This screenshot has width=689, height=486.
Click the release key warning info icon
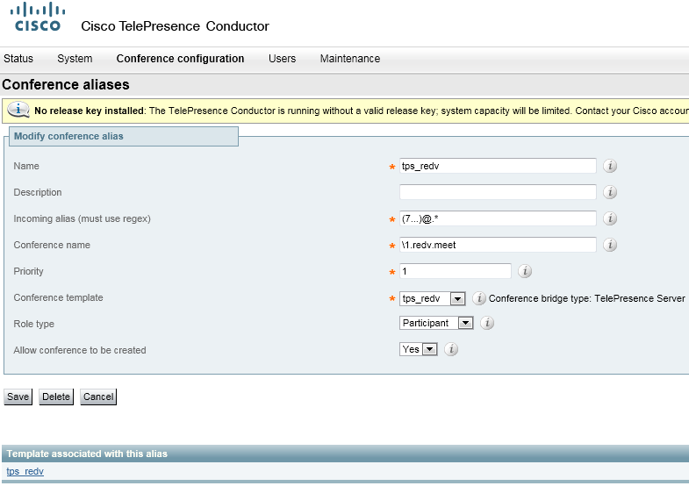point(18,110)
